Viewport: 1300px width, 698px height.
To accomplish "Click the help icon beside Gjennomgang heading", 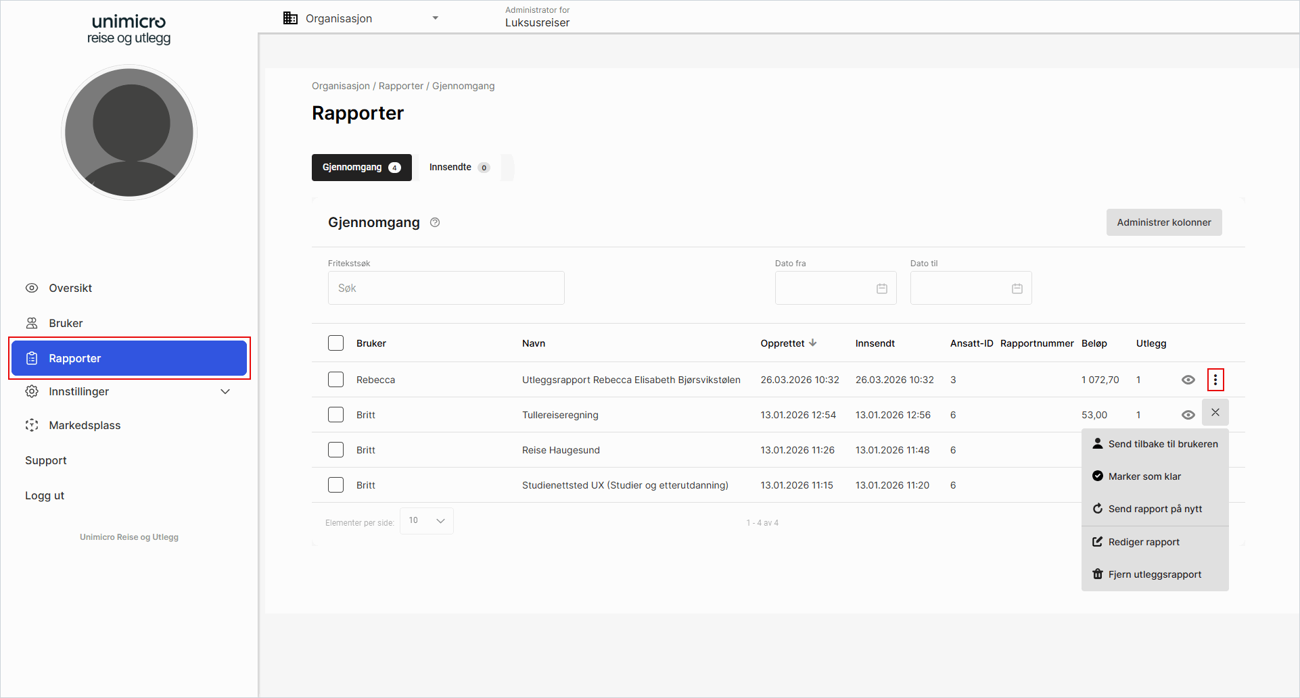I will click(x=435, y=222).
